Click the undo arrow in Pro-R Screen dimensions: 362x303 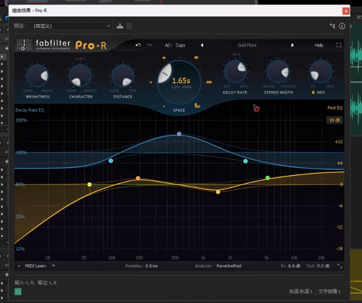138,45
